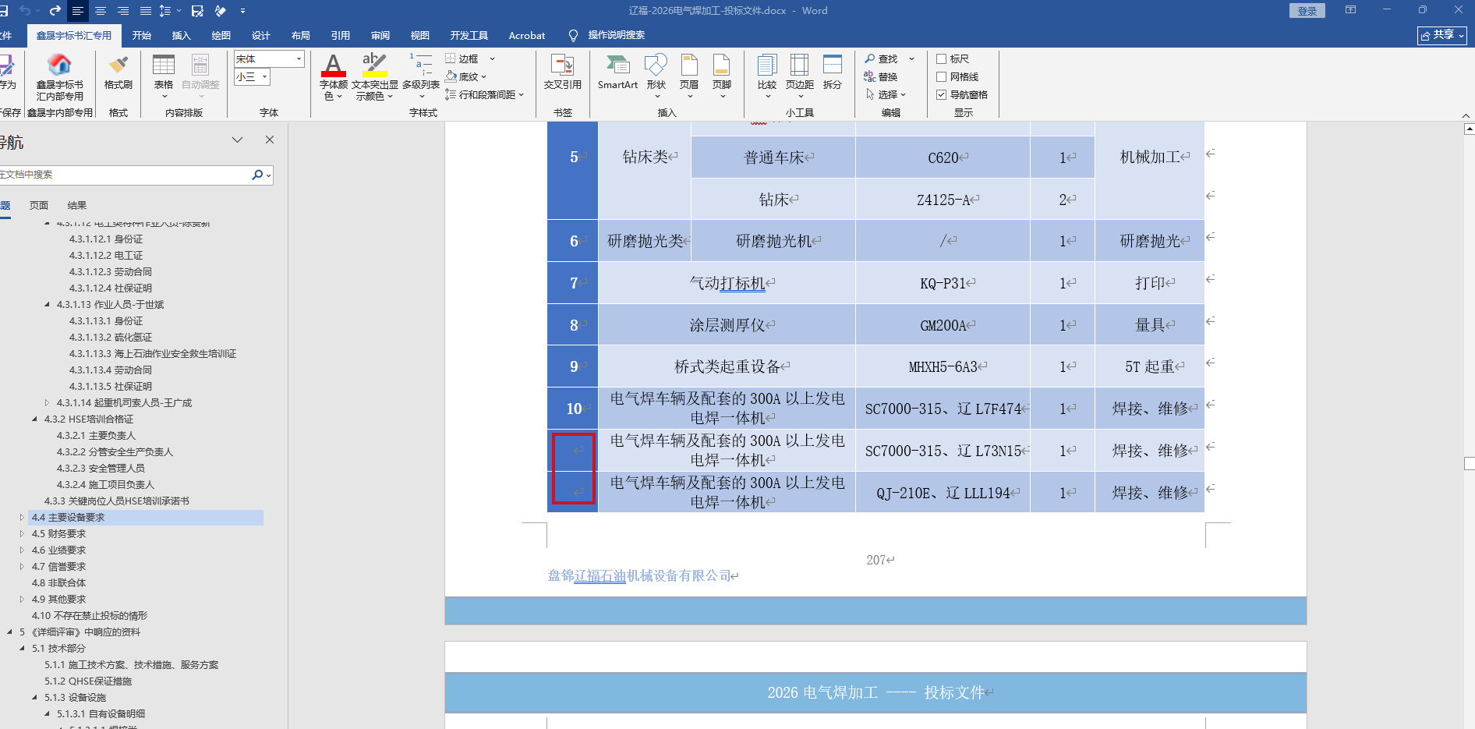1475x729 pixels.
Task: Go to 4.3.3 关键岗位人员HSE培训承诺书 heading
Action: (x=117, y=501)
